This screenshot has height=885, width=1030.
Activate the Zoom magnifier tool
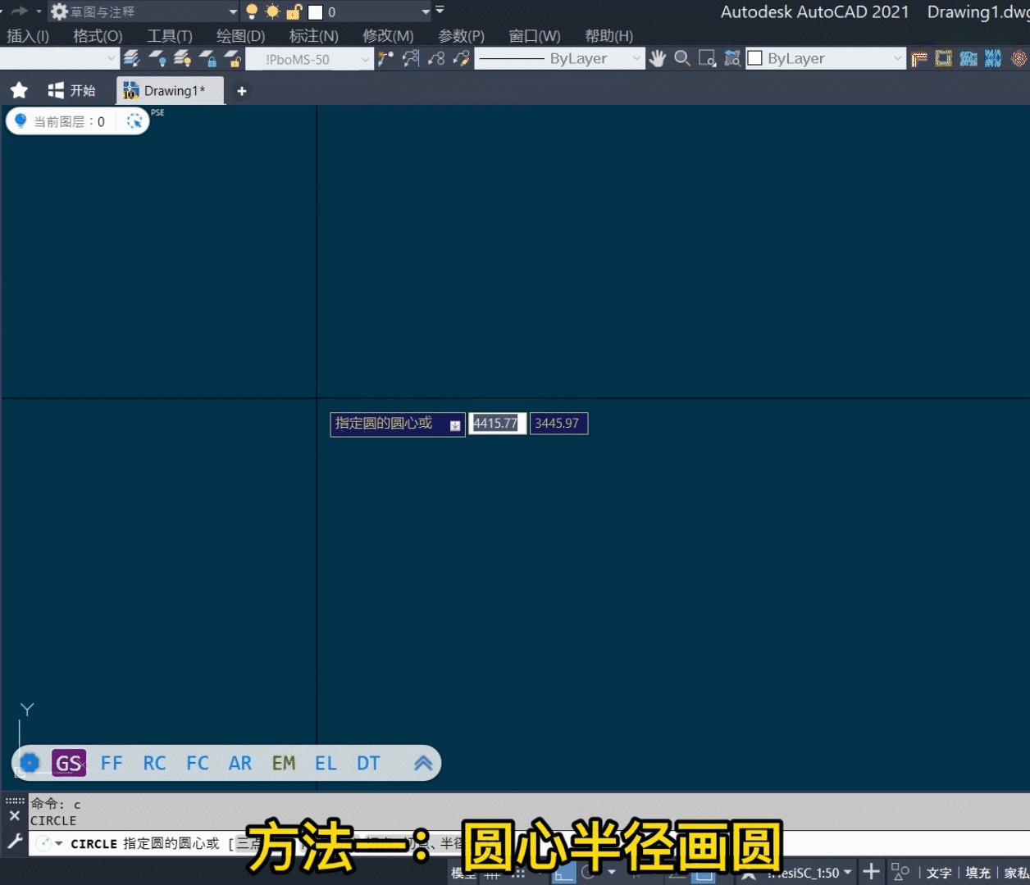point(681,58)
